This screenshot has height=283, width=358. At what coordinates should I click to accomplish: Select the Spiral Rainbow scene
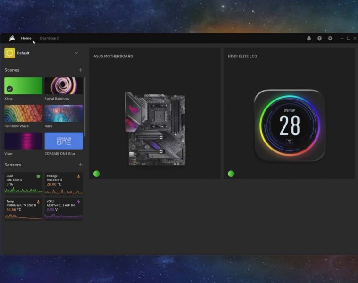click(x=64, y=86)
